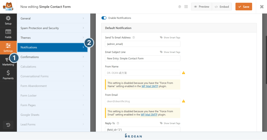Image resolution: width=267 pixels, height=140 pixels.
Task: Open WP Mail SMTP link in From Name notice
Action: (150, 86)
